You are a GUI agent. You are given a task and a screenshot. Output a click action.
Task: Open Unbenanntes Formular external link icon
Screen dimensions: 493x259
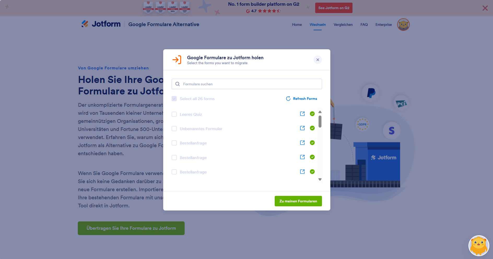point(302,128)
